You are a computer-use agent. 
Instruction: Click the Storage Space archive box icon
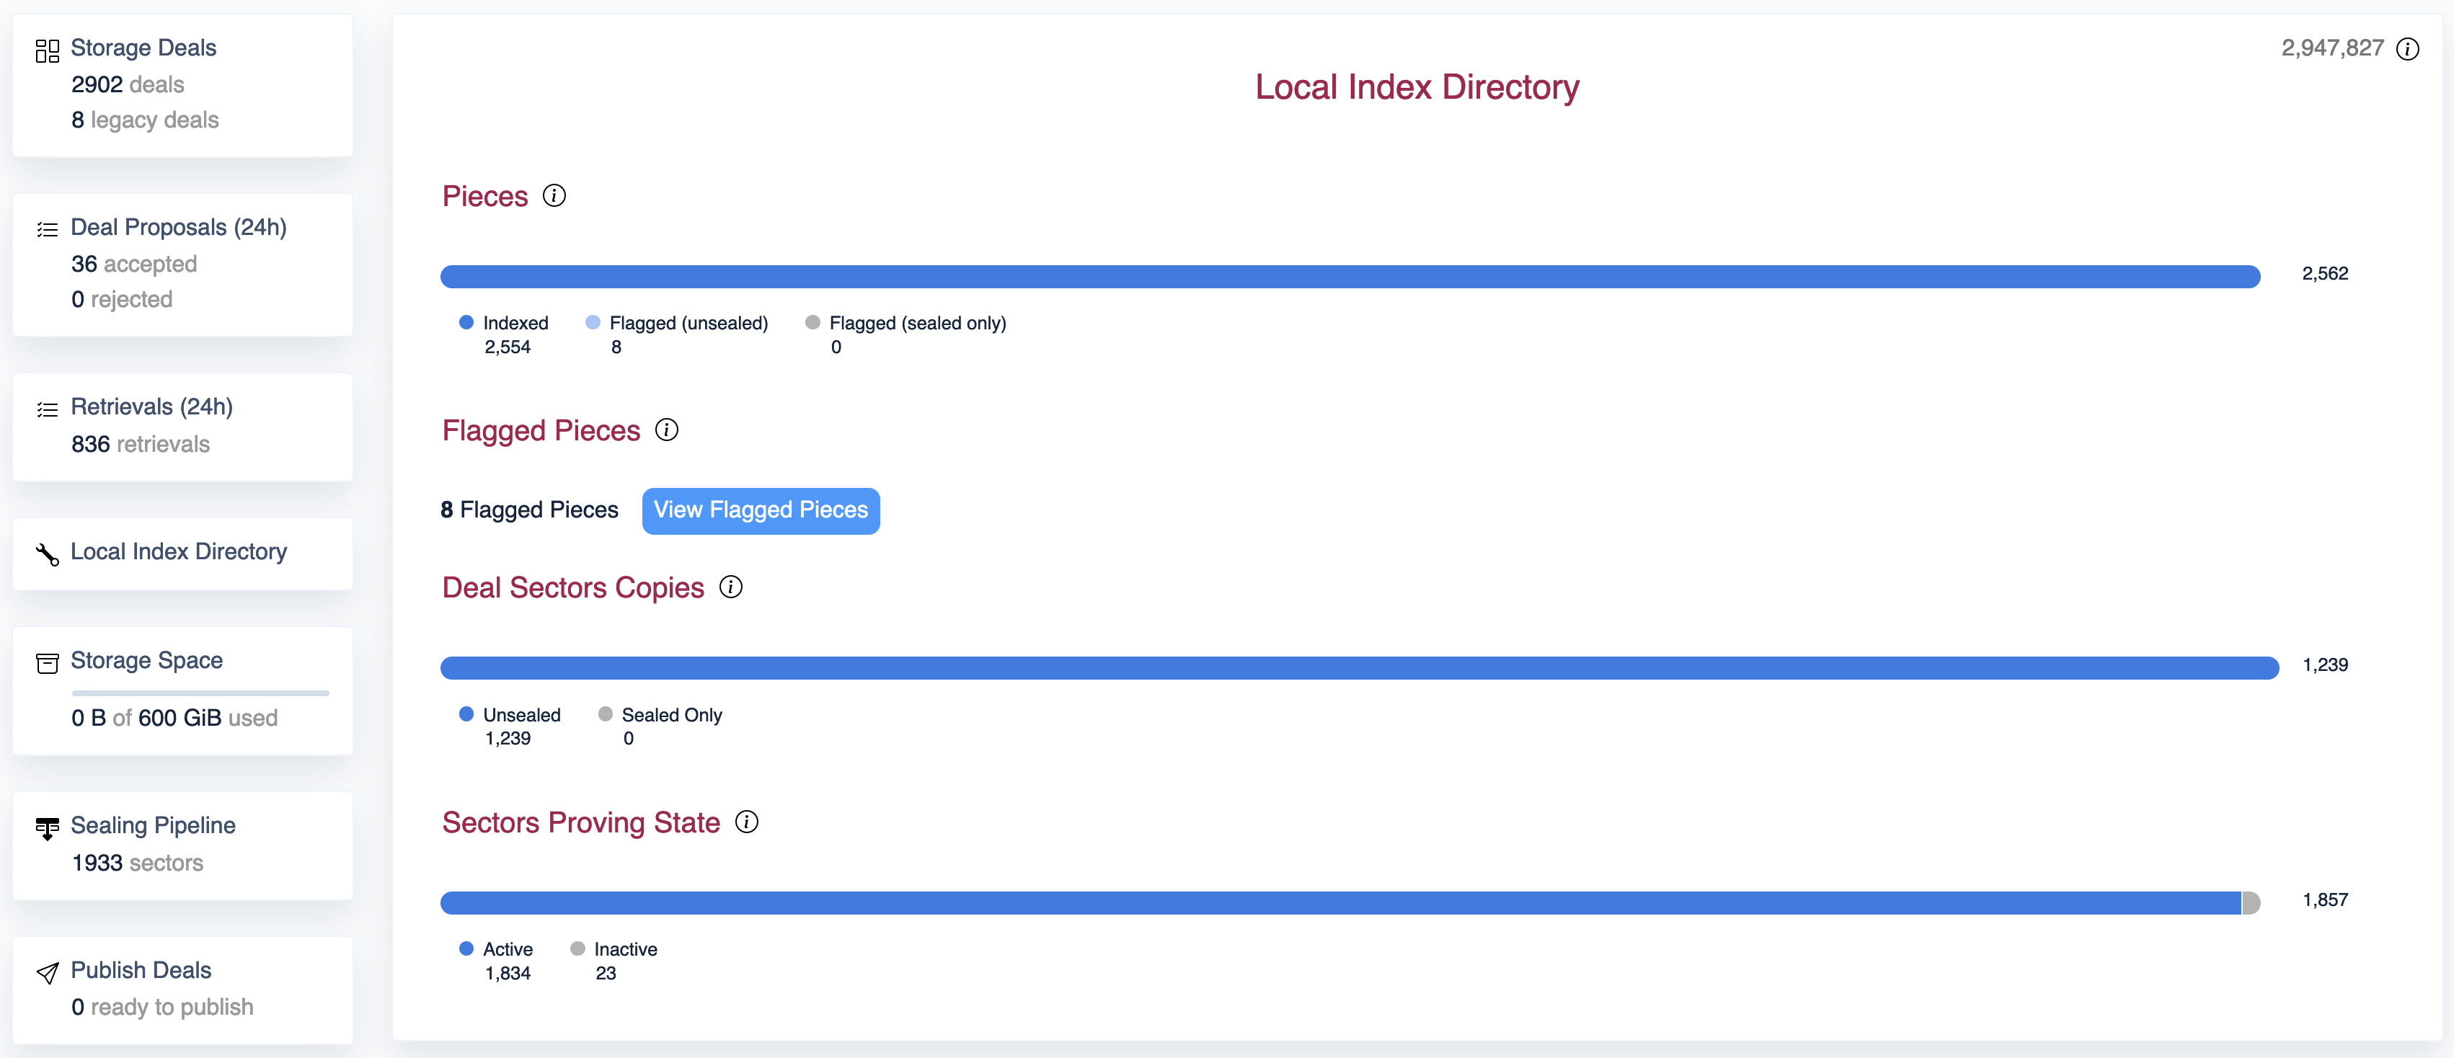47,663
